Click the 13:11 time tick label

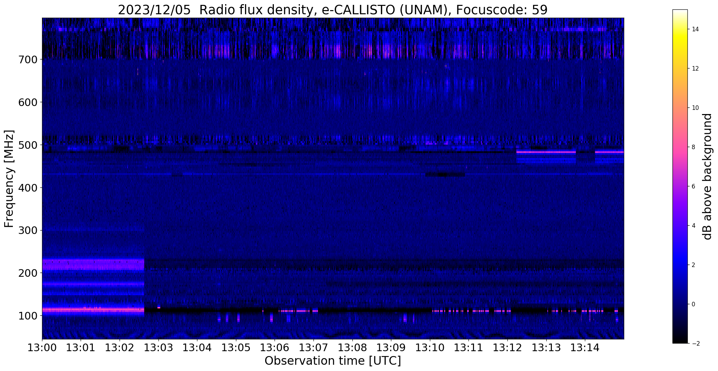click(468, 348)
